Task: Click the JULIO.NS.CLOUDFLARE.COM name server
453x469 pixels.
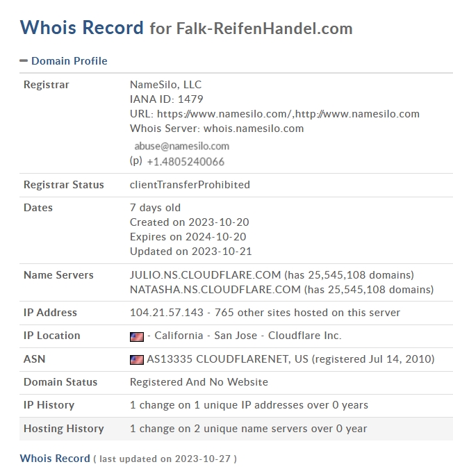Action: 206,275
